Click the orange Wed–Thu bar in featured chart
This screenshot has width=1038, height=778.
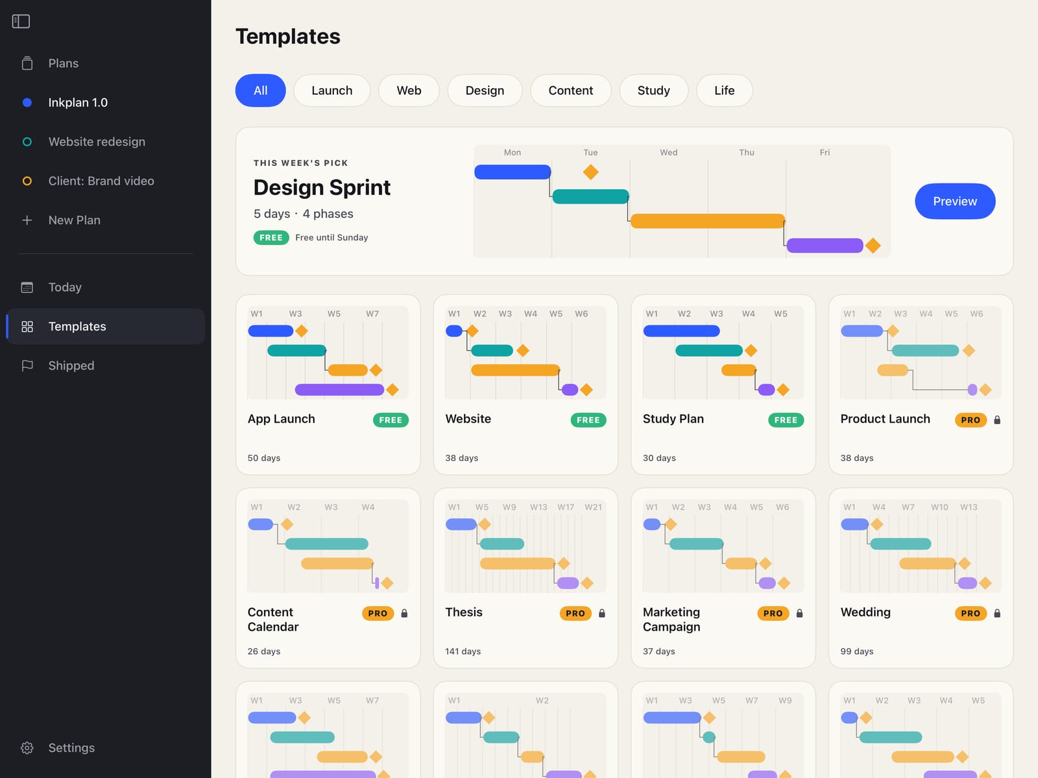pos(708,221)
